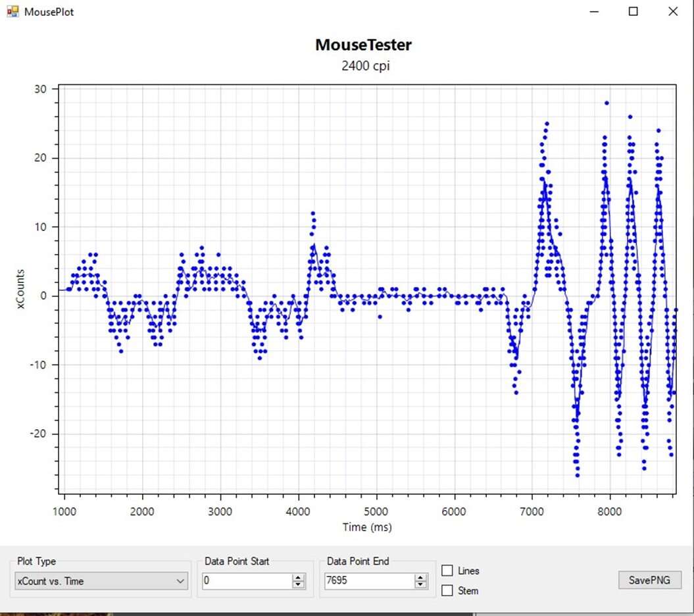Click the MousePlot window title text

(49, 12)
